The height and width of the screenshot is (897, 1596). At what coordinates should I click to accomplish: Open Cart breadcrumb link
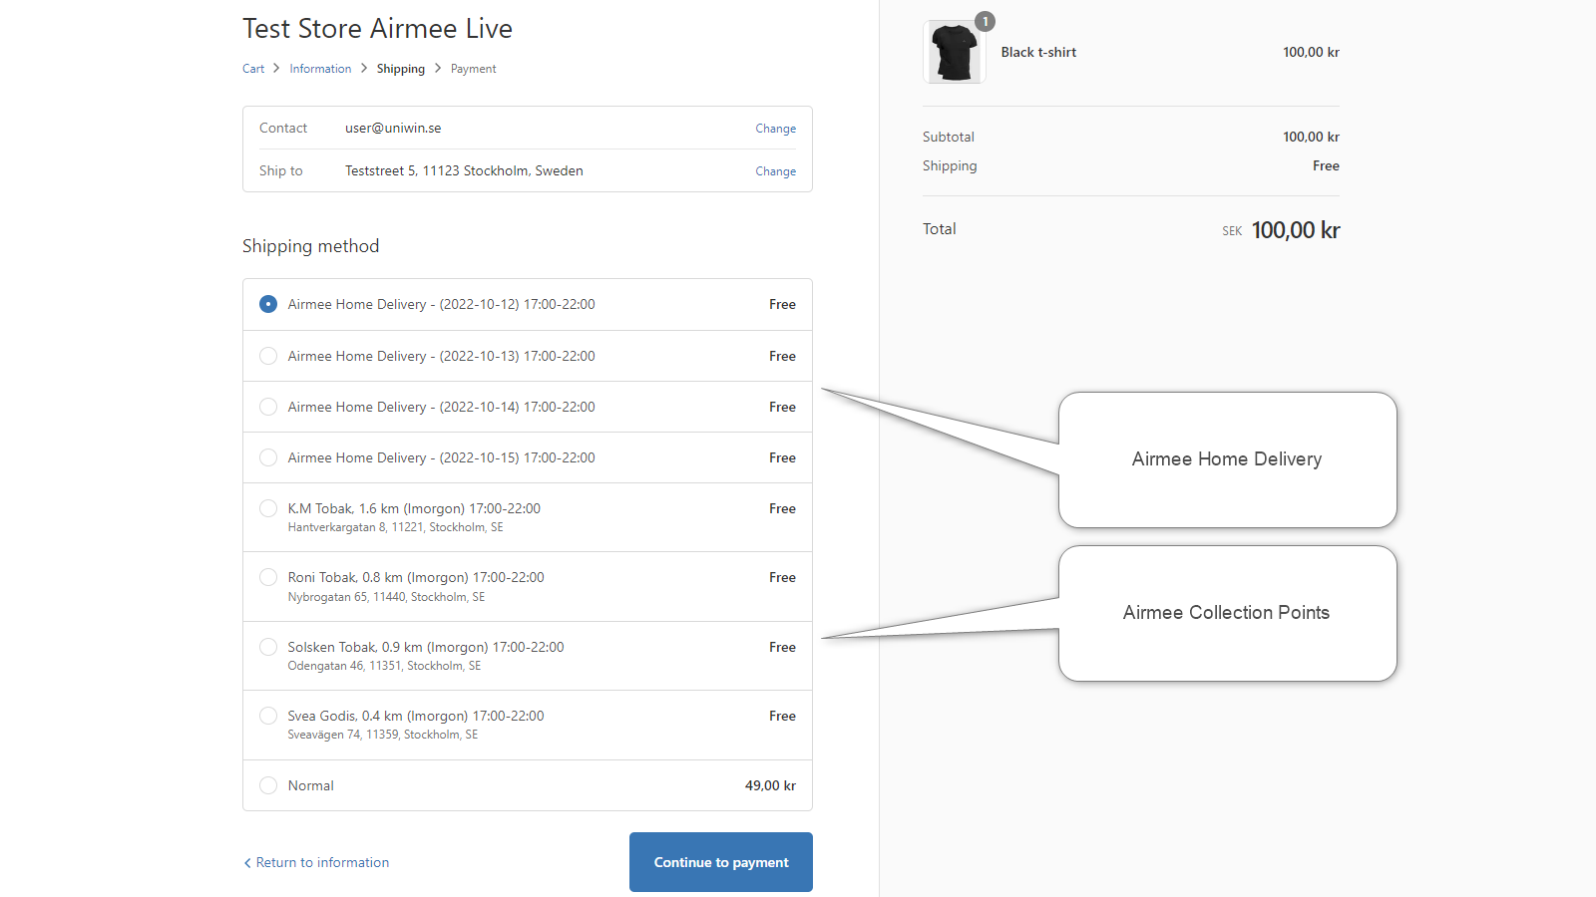[x=253, y=69]
